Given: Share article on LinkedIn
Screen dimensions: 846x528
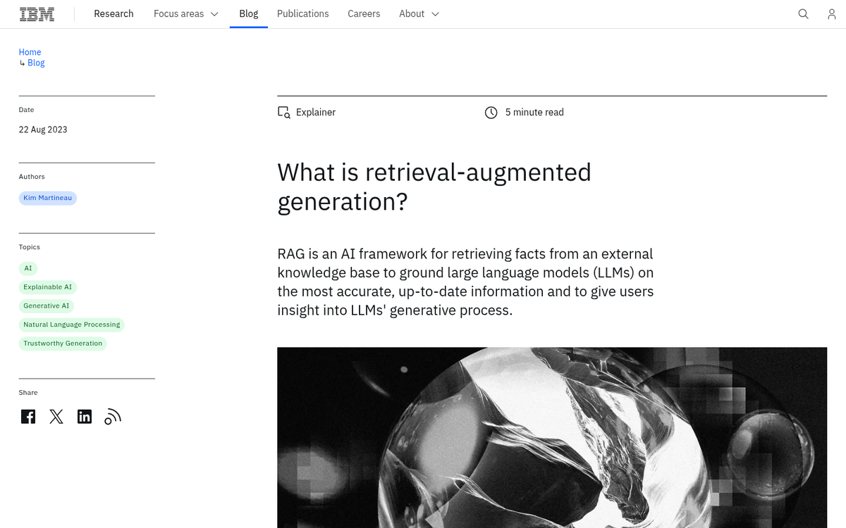Looking at the screenshot, I should (x=85, y=417).
